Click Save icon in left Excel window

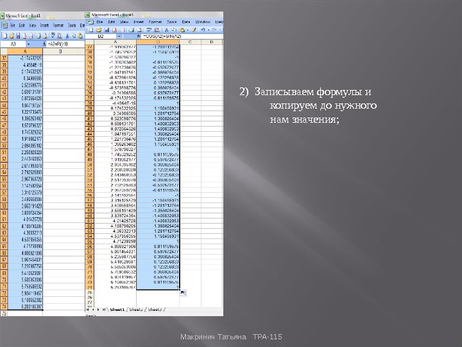pos(18,36)
